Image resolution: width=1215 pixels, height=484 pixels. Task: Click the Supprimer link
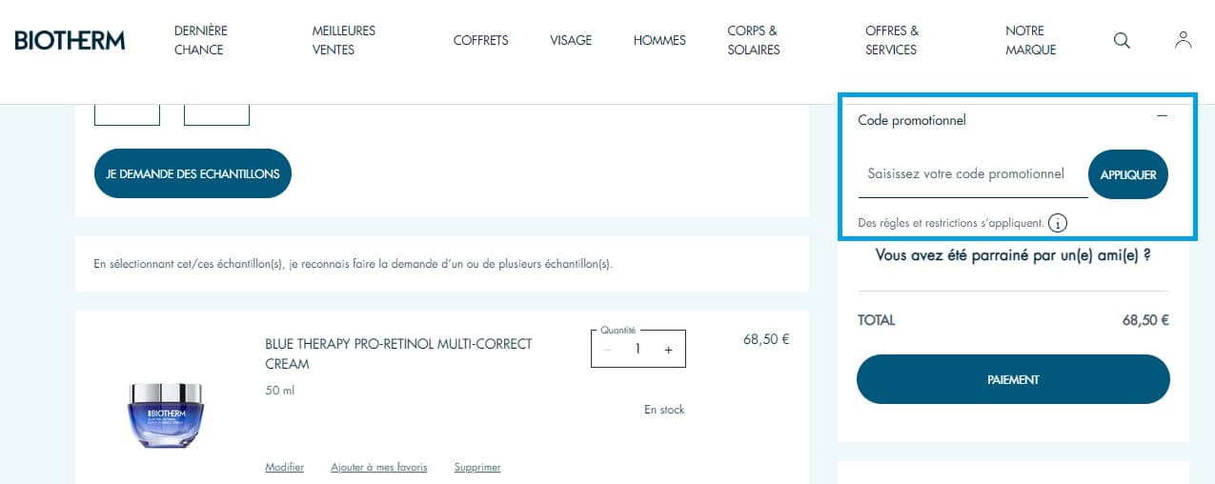477,467
